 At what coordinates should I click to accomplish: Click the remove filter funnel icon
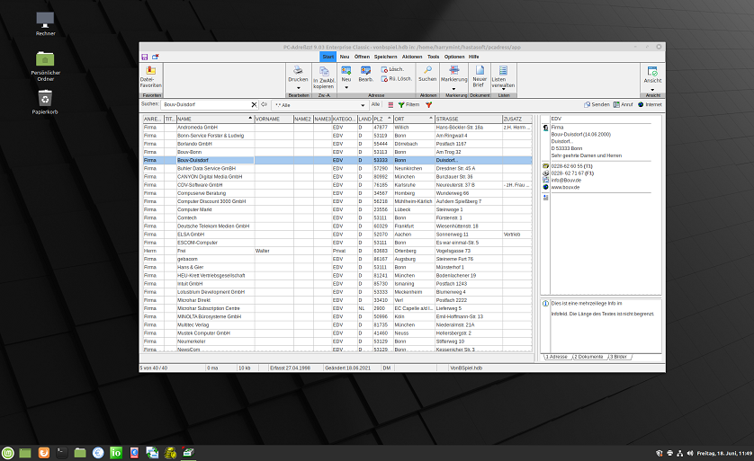429,105
